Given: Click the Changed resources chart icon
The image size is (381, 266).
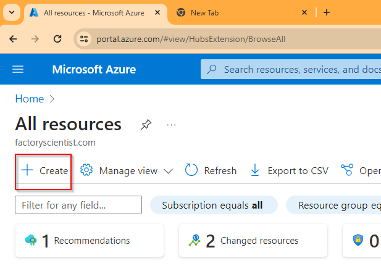Looking at the screenshot, I should point(195,240).
